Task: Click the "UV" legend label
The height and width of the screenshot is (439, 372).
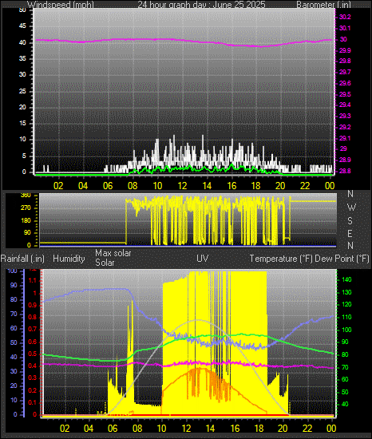Action: tap(203, 258)
